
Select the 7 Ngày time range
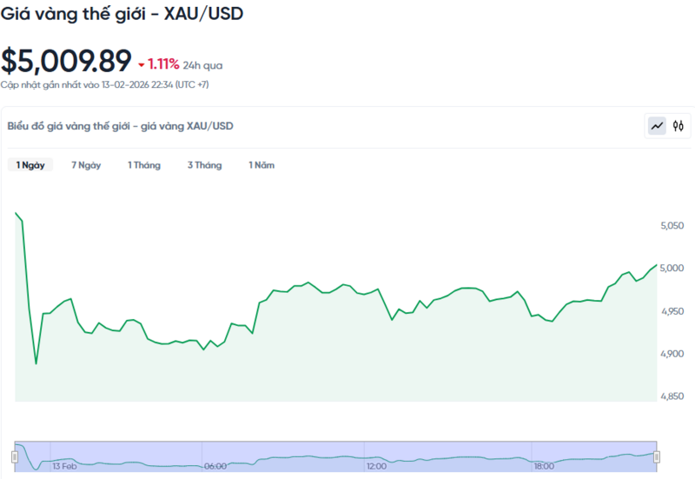(x=86, y=165)
